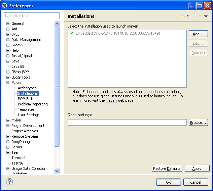Image resolution: width=213 pixels, height=191 pixels.
Task: Click the preferences tree scrollbar thumb
Action: coord(57,87)
